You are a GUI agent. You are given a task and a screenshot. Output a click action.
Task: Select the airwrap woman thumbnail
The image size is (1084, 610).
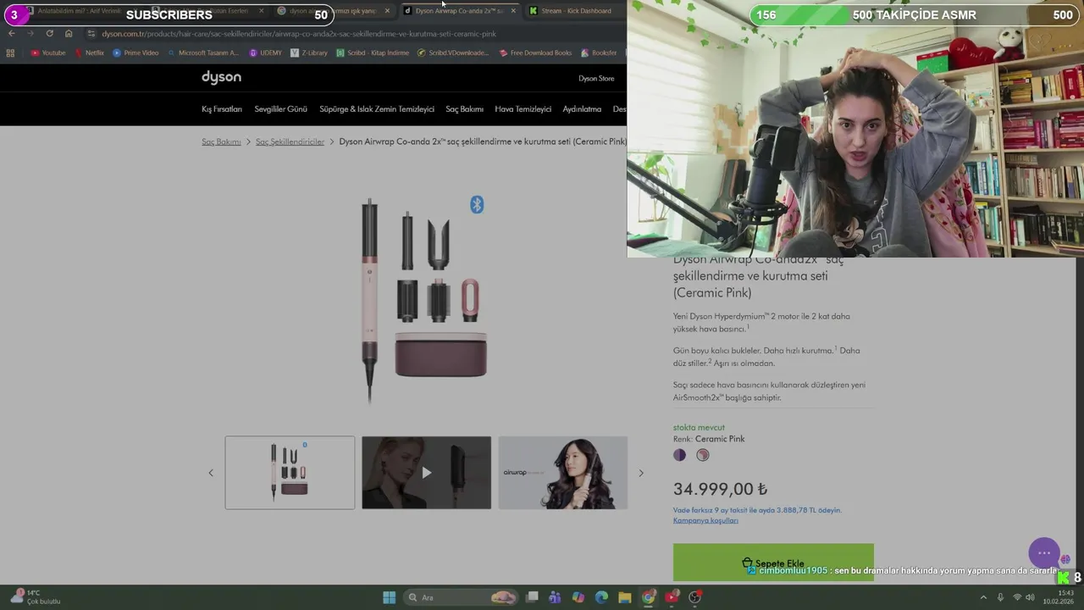click(563, 473)
